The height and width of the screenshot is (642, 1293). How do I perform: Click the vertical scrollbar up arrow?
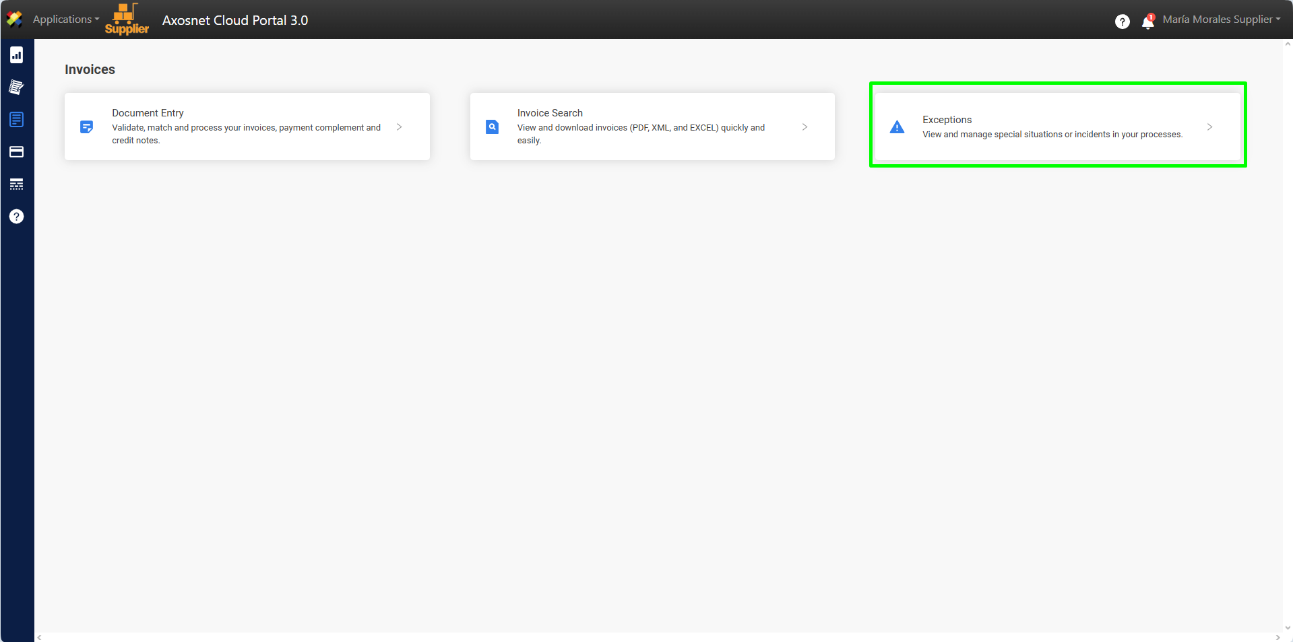tap(1288, 44)
